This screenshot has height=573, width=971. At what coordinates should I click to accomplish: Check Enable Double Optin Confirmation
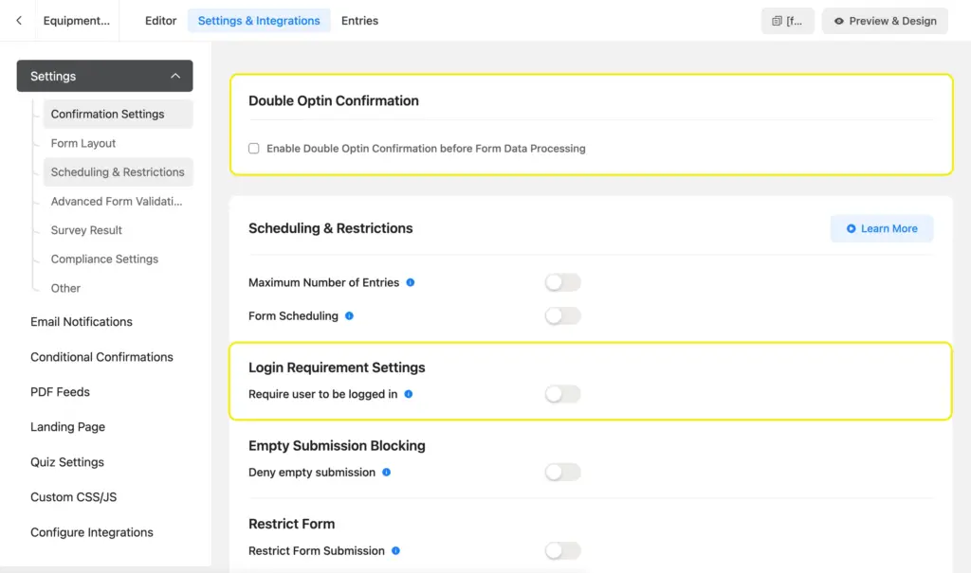254,149
